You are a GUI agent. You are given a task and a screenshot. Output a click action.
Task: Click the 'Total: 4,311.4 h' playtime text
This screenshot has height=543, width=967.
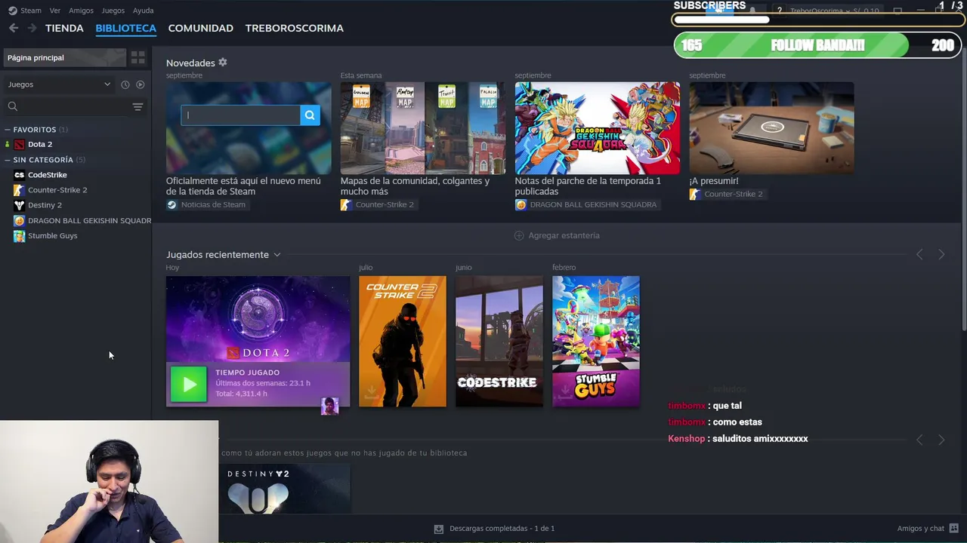pyautogui.click(x=241, y=394)
